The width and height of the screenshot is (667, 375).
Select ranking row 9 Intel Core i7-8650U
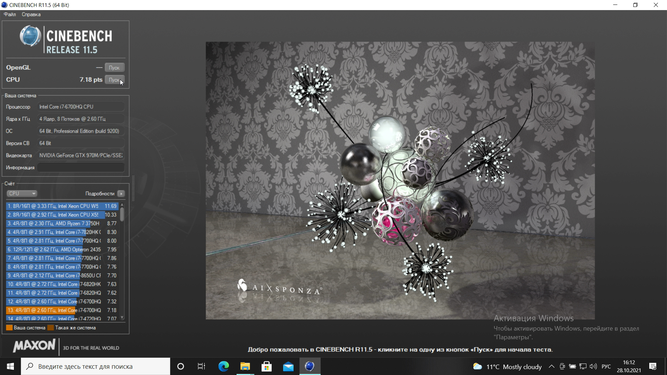click(x=62, y=275)
